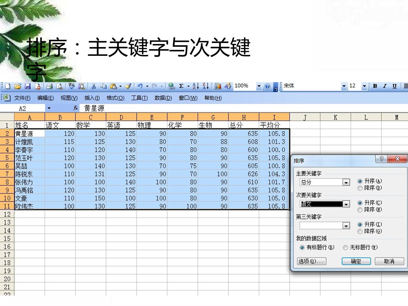Viewport: 408px width, 306px height.
Task: Click the fx insert function icon
Action: [x=76, y=108]
